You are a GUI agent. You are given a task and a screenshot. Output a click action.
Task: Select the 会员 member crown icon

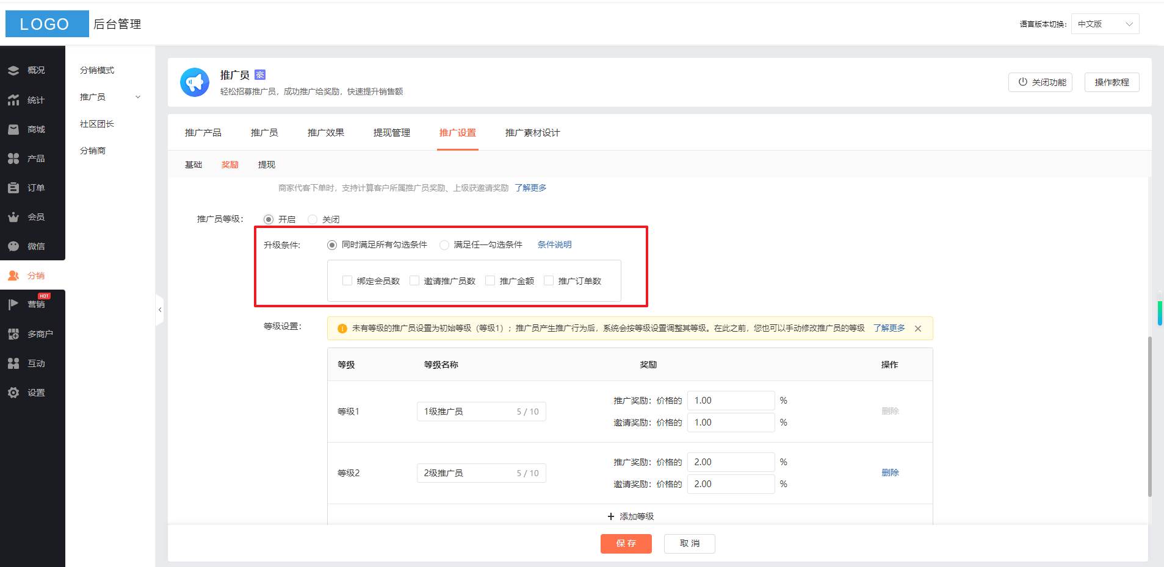(13, 217)
